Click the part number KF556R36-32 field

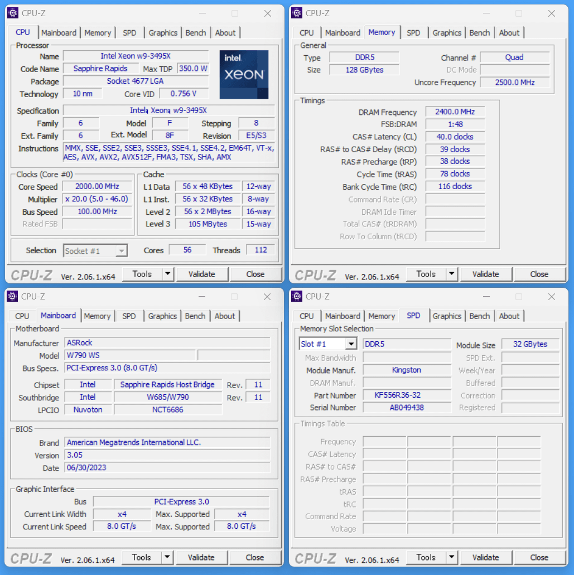pyautogui.click(x=407, y=395)
